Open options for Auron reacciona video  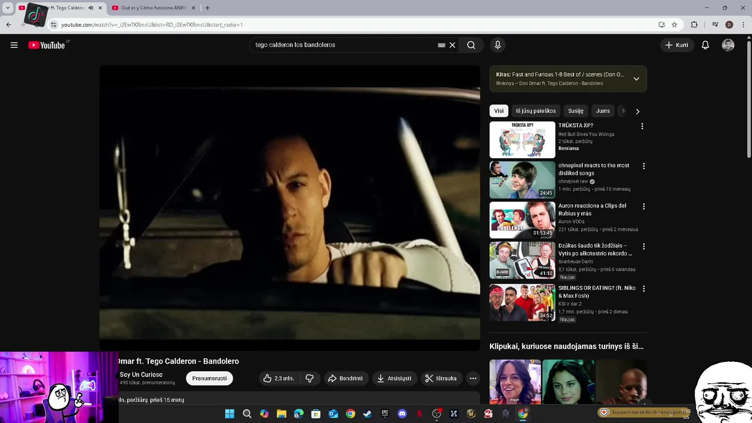tap(644, 207)
